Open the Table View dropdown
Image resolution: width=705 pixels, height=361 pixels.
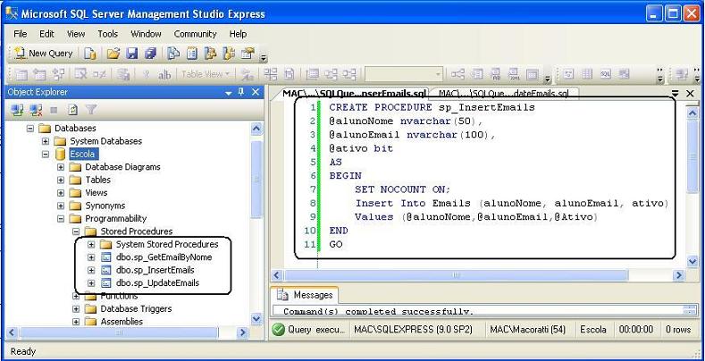point(206,74)
